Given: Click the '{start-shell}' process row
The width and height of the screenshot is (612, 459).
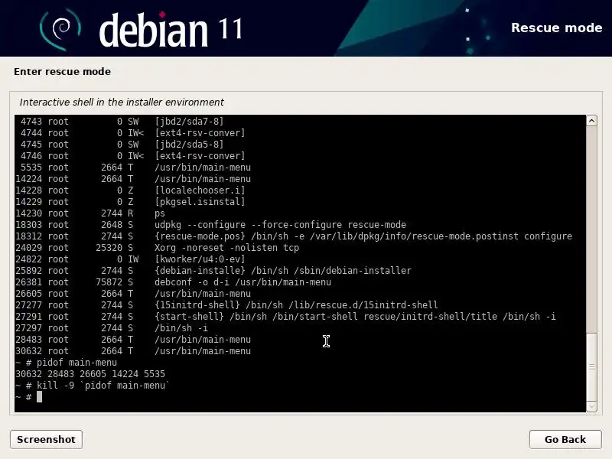Looking at the screenshot, I should click(x=285, y=317).
